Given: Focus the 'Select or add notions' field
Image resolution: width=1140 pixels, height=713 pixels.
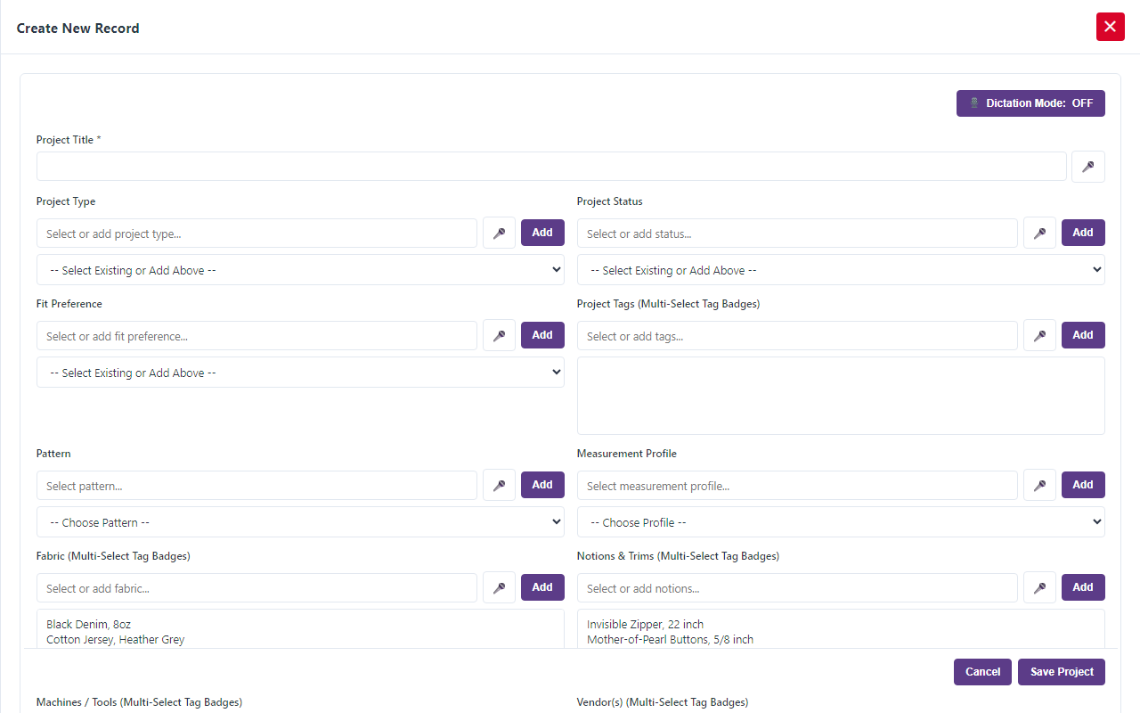Looking at the screenshot, I should (797, 588).
